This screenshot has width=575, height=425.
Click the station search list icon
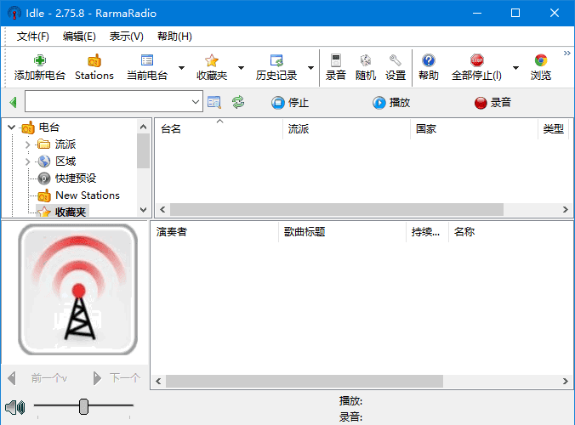[x=214, y=102]
